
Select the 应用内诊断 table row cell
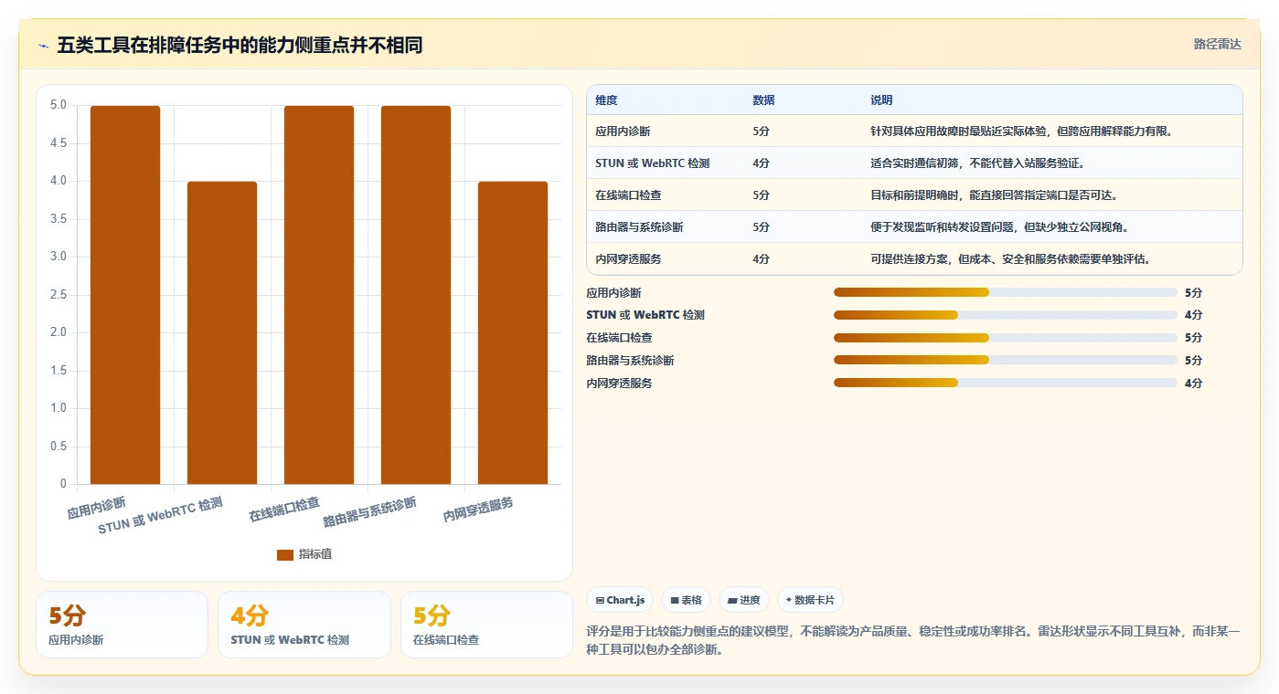pos(623,131)
